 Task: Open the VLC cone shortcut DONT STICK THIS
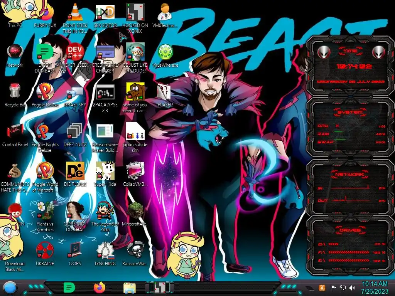(x=75, y=18)
